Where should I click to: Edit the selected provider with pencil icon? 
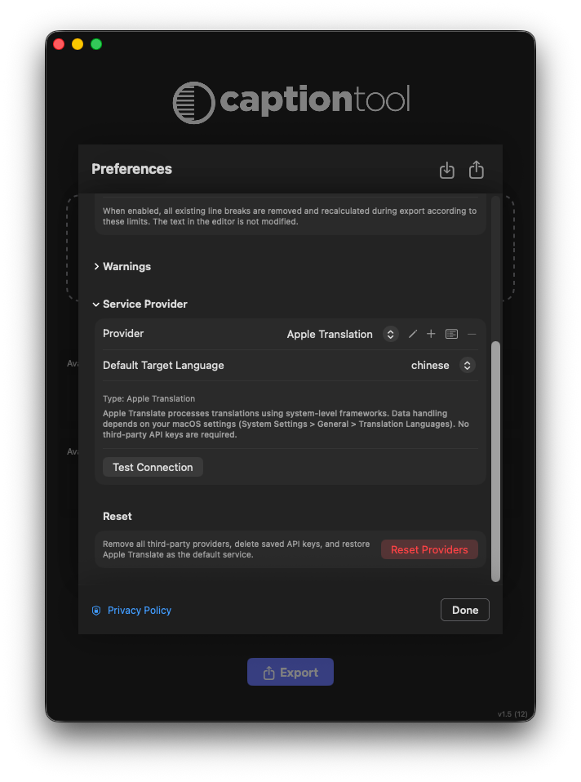(412, 334)
